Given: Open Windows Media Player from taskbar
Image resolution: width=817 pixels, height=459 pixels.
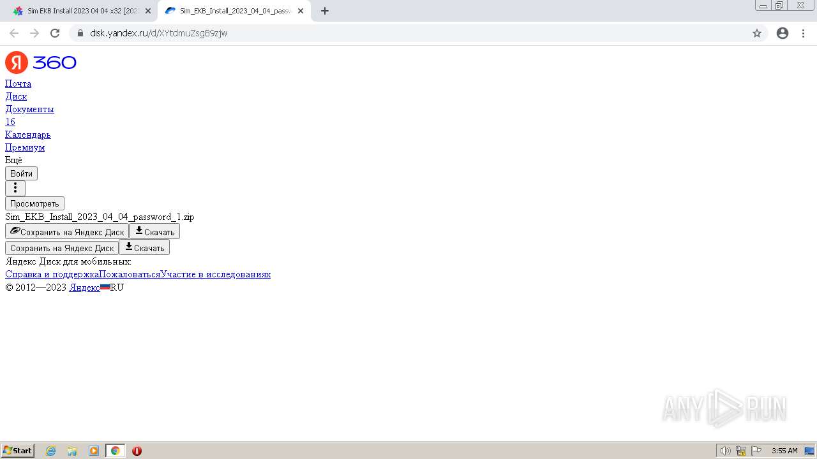Looking at the screenshot, I should (94, 451).
